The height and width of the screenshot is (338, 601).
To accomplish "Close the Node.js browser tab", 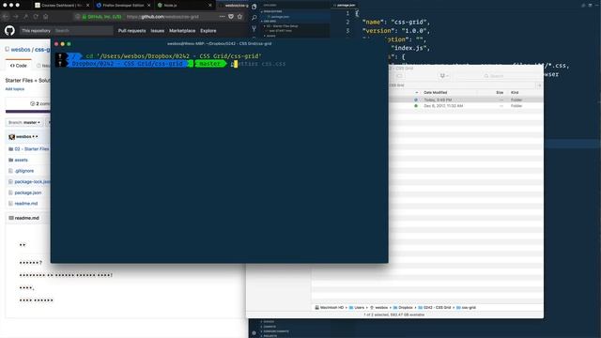I will point(210,6).
